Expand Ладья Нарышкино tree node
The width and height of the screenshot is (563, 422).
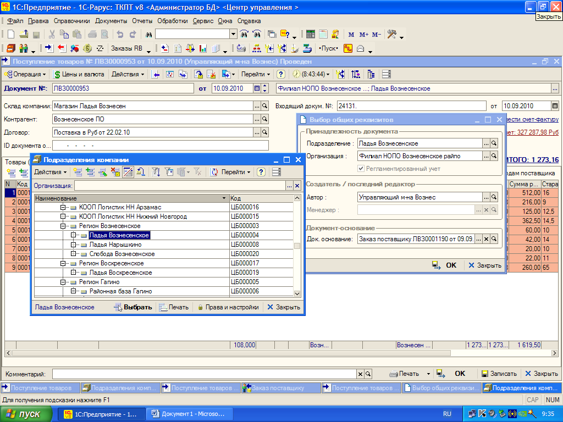point(73,245)
